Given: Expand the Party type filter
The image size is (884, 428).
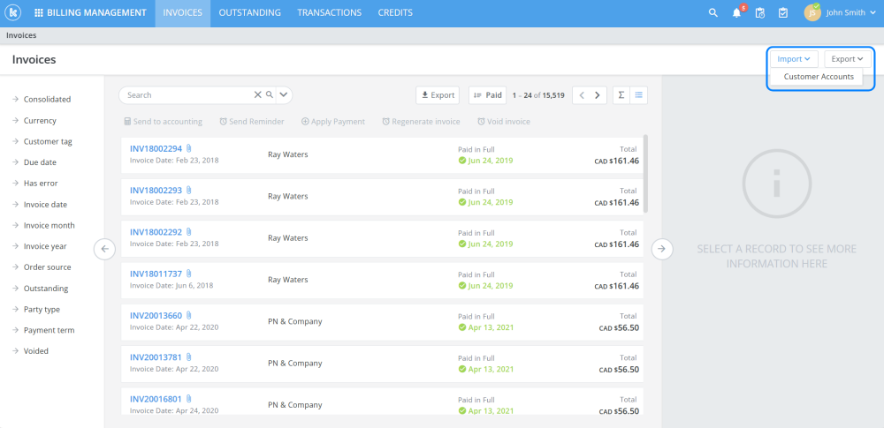Looking at the screenshot, I should tap(35, 309).
